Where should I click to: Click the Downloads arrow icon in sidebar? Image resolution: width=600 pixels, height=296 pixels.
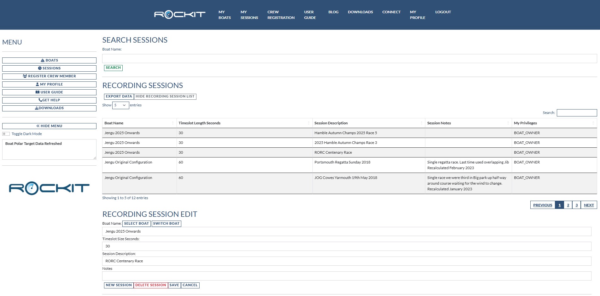(x=37, y=108)
